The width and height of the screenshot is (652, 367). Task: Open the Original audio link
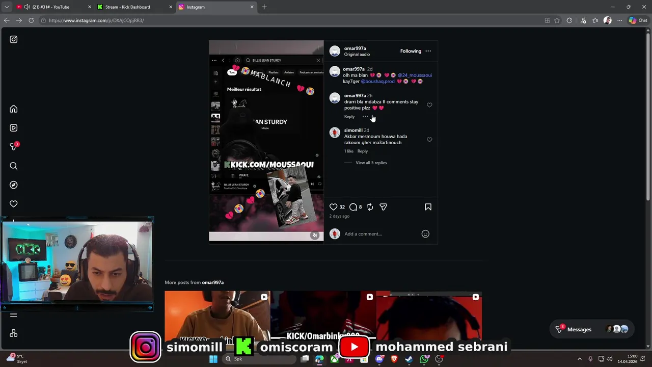click(357, 55)
